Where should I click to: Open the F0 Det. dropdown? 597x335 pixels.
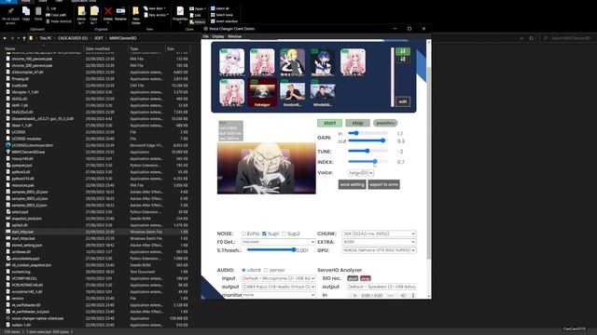pyautogui.click(x=278, y=242)
